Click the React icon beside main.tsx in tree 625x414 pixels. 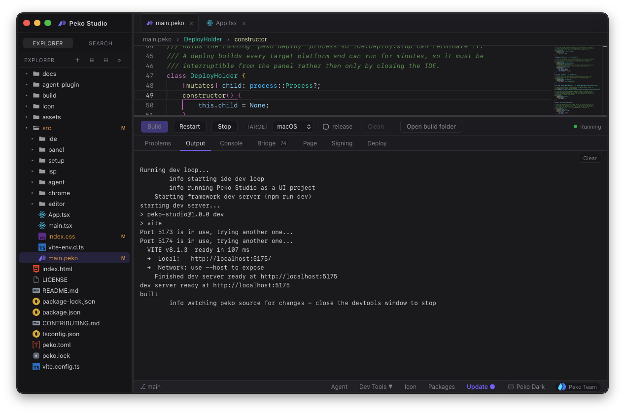pyautogui.click(x=42, y=226)
